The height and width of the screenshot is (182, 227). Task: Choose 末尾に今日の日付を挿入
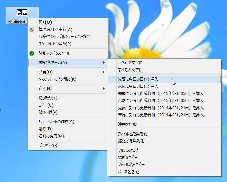[x=164, y=86]
